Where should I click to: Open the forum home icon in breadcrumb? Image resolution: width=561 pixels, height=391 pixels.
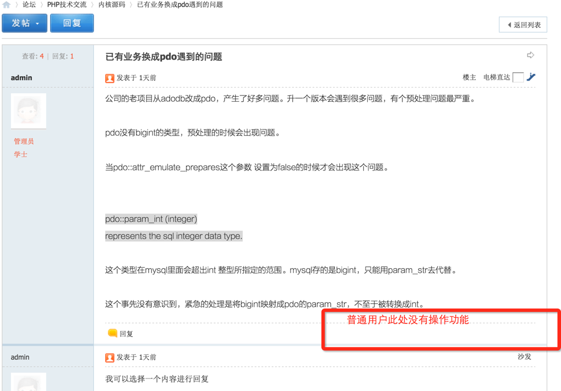pos(6,5)
